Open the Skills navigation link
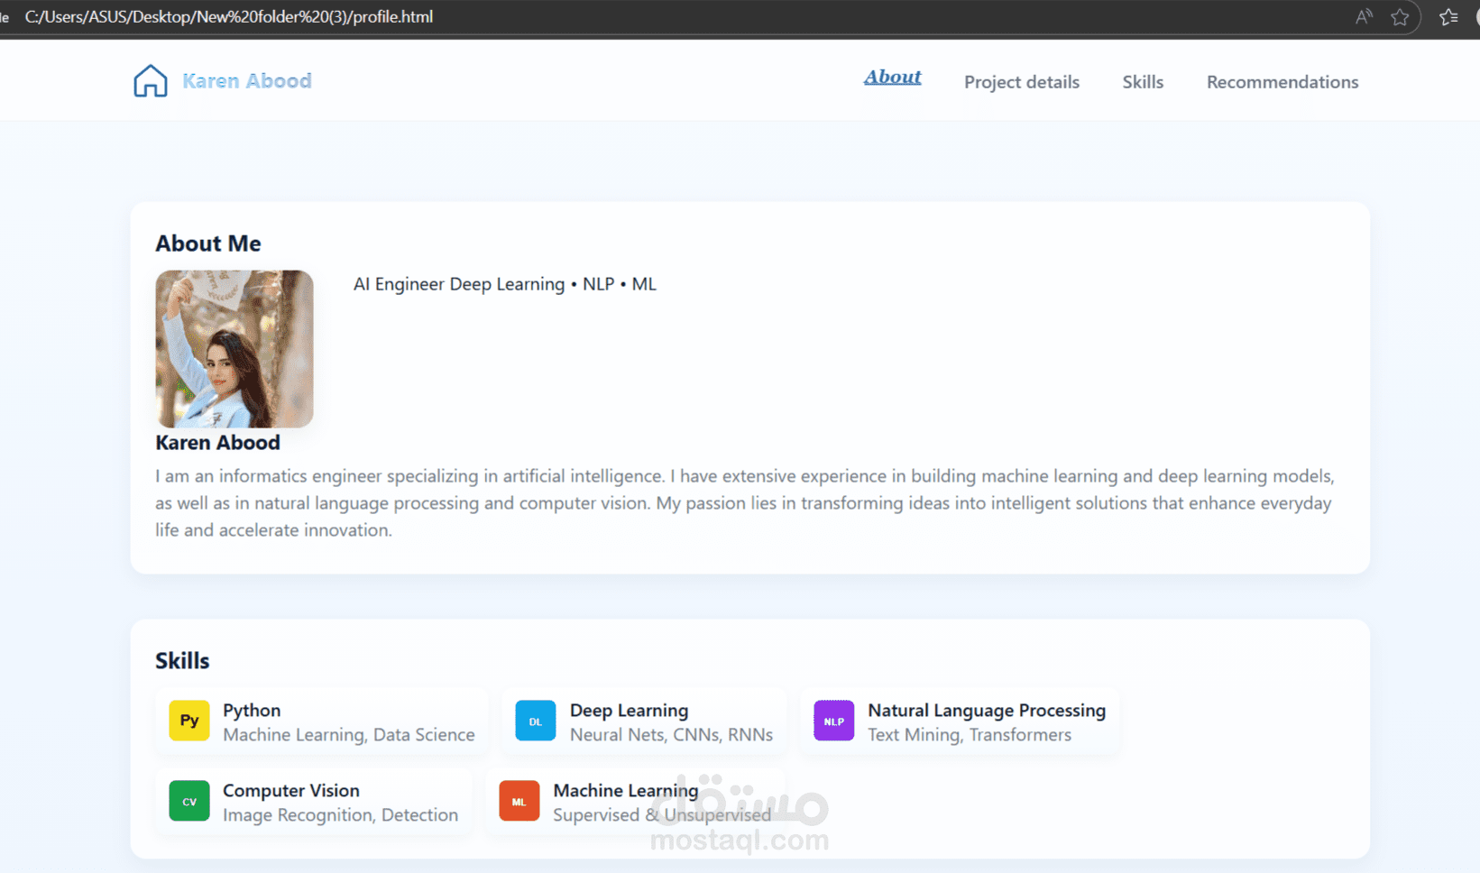1480x873 pixels. [1143, 82]
